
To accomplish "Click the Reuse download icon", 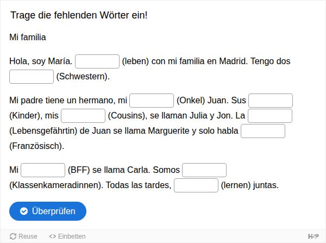I will click(x=13, y=236).
